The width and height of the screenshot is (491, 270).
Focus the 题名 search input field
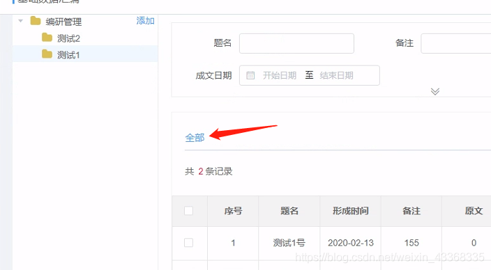296,43
